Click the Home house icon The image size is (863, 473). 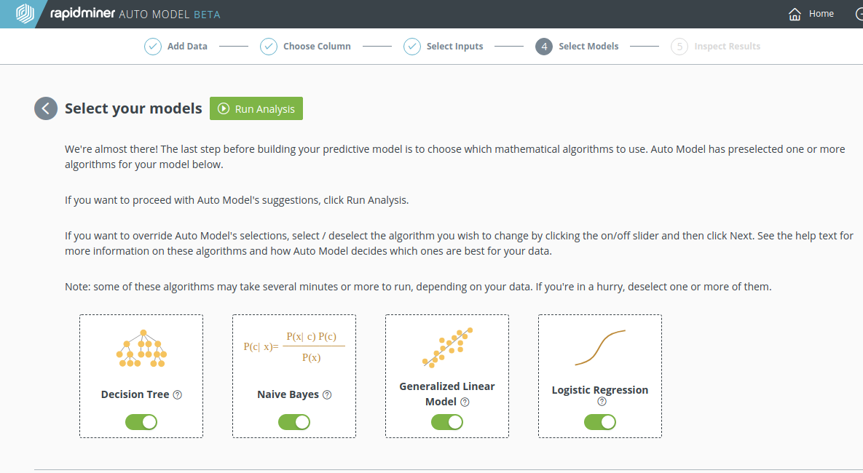[795, 14]
